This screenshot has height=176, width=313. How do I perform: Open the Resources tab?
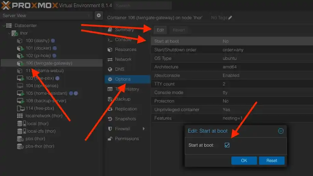127,50
